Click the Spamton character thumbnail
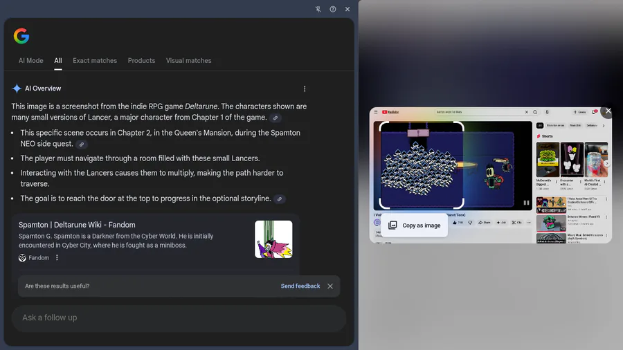Viewport: 623px width, 350px height. point(273,239)
